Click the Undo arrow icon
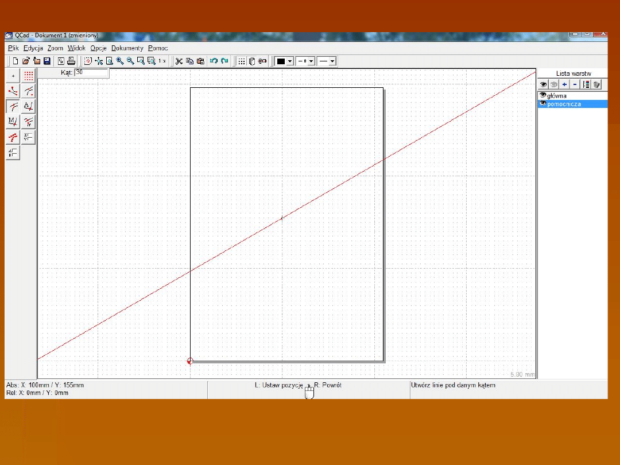The image size is (620, 465). [214, 61]
